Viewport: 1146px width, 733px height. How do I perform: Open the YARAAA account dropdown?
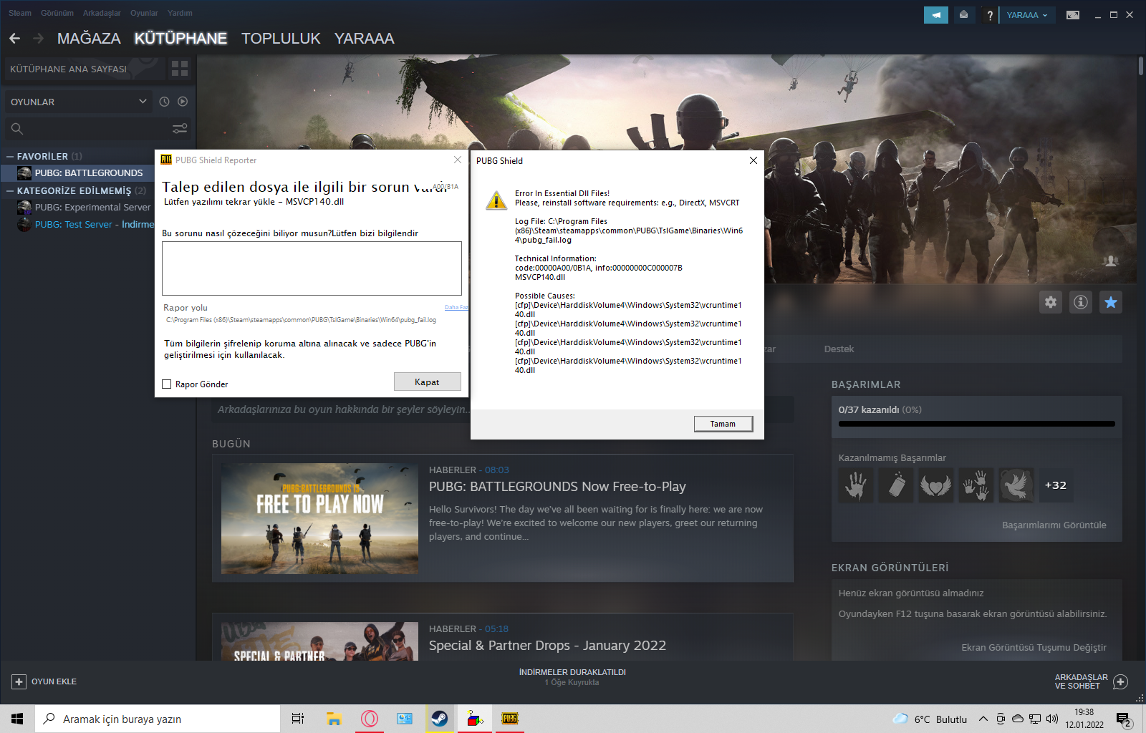[x=1027, y=15]
